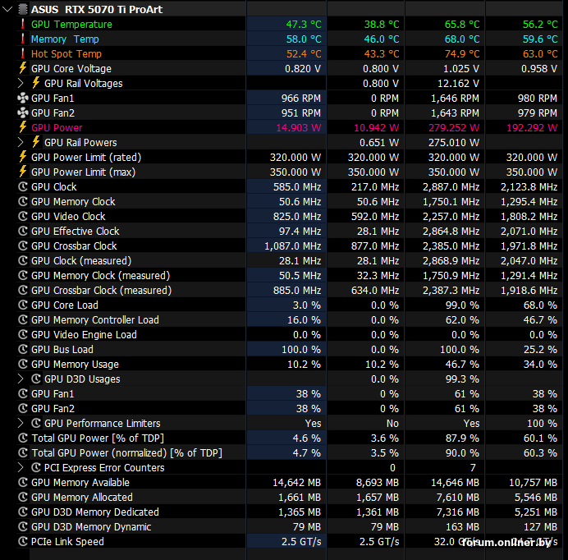
Task: Click the thermometer icon beside GPU Temperature
Action: point(23,25)
